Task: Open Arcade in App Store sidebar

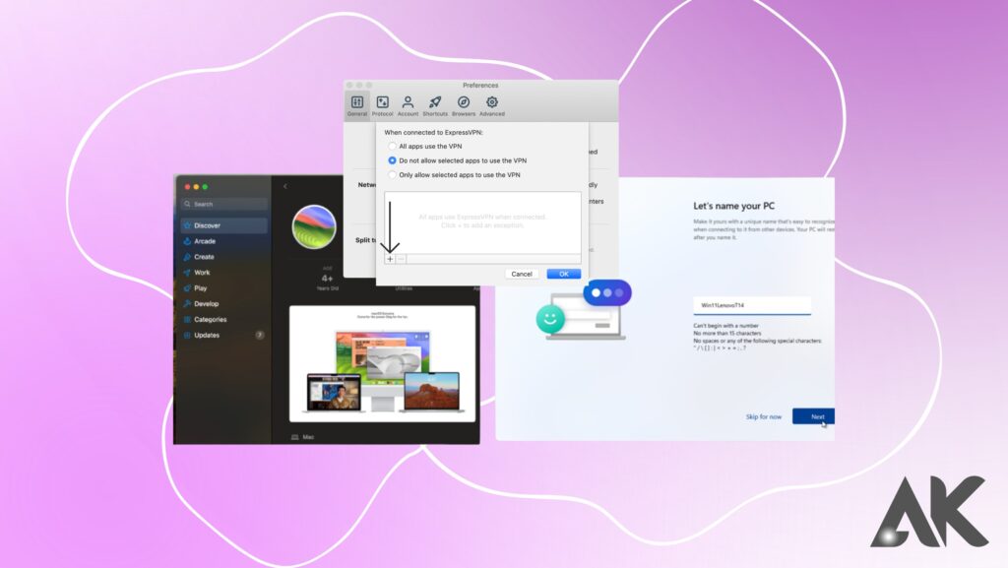Action: pyautogui.click(x=223, y=241)
